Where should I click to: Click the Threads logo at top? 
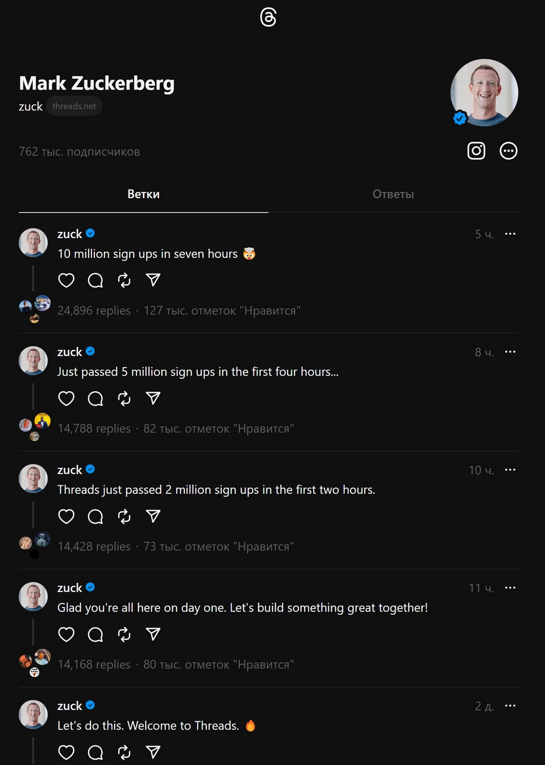coord(268,18)
